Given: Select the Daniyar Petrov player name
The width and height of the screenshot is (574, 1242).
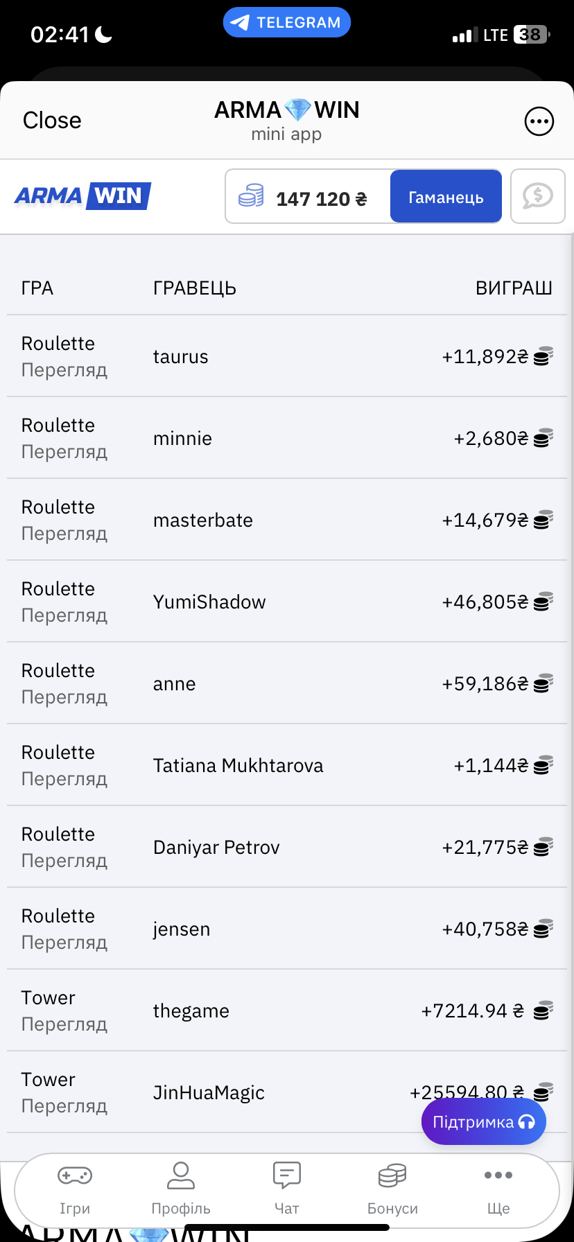Looking at the screenshot, I should point(216,848).
